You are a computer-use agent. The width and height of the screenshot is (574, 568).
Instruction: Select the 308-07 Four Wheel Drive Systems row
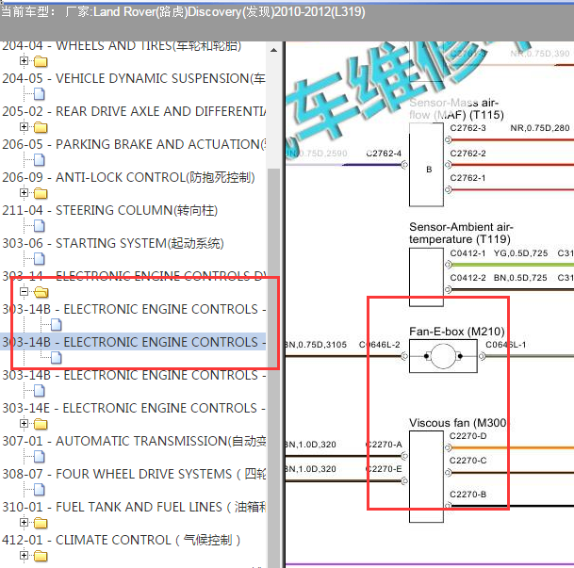[x=134, y=474]
